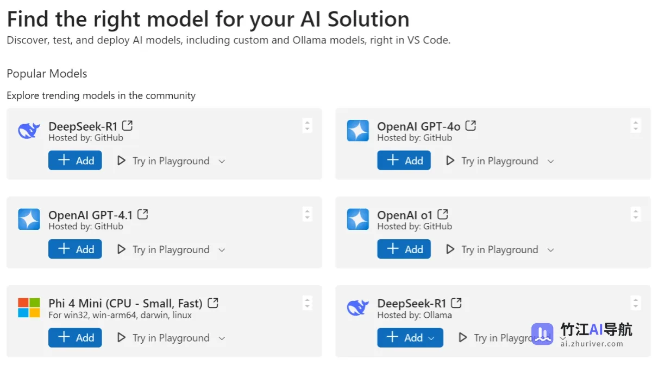Click 'Hosted by: GitHub' under OpenAI GPT-4.1
652x366 pixels.
(86, 226)
